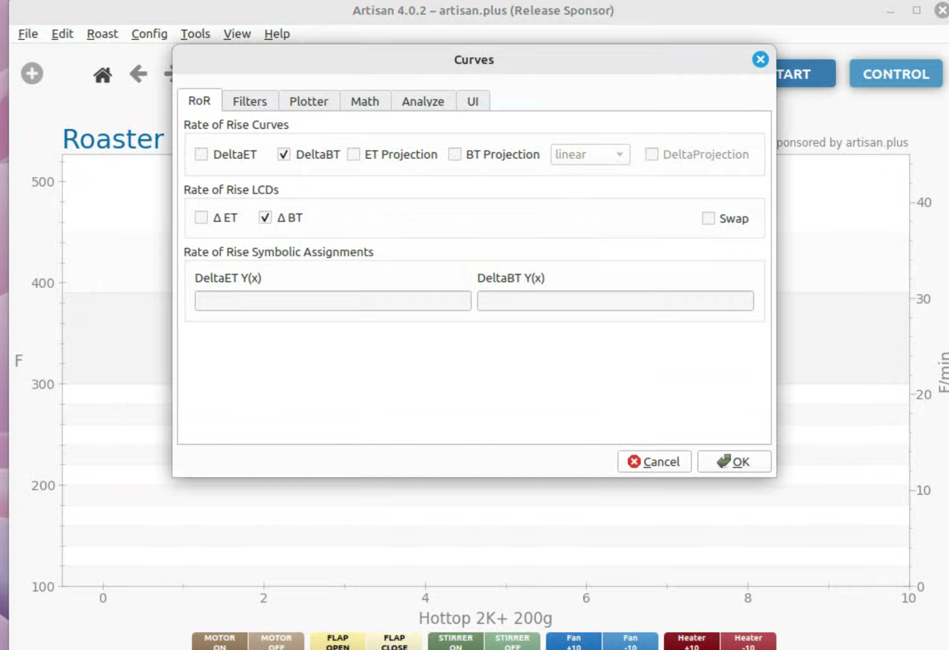Open the Config menu
Screen dimensions: 949x650
(x=149, y=34)
